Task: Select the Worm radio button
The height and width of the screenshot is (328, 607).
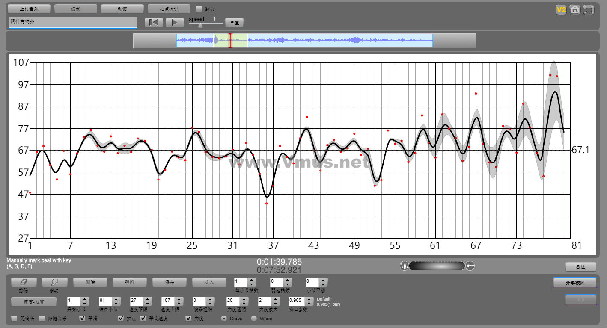Action: click(254, 319)
